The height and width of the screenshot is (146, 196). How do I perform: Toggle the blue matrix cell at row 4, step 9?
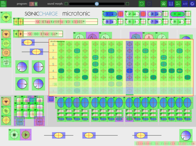click(x=130, y=71)
